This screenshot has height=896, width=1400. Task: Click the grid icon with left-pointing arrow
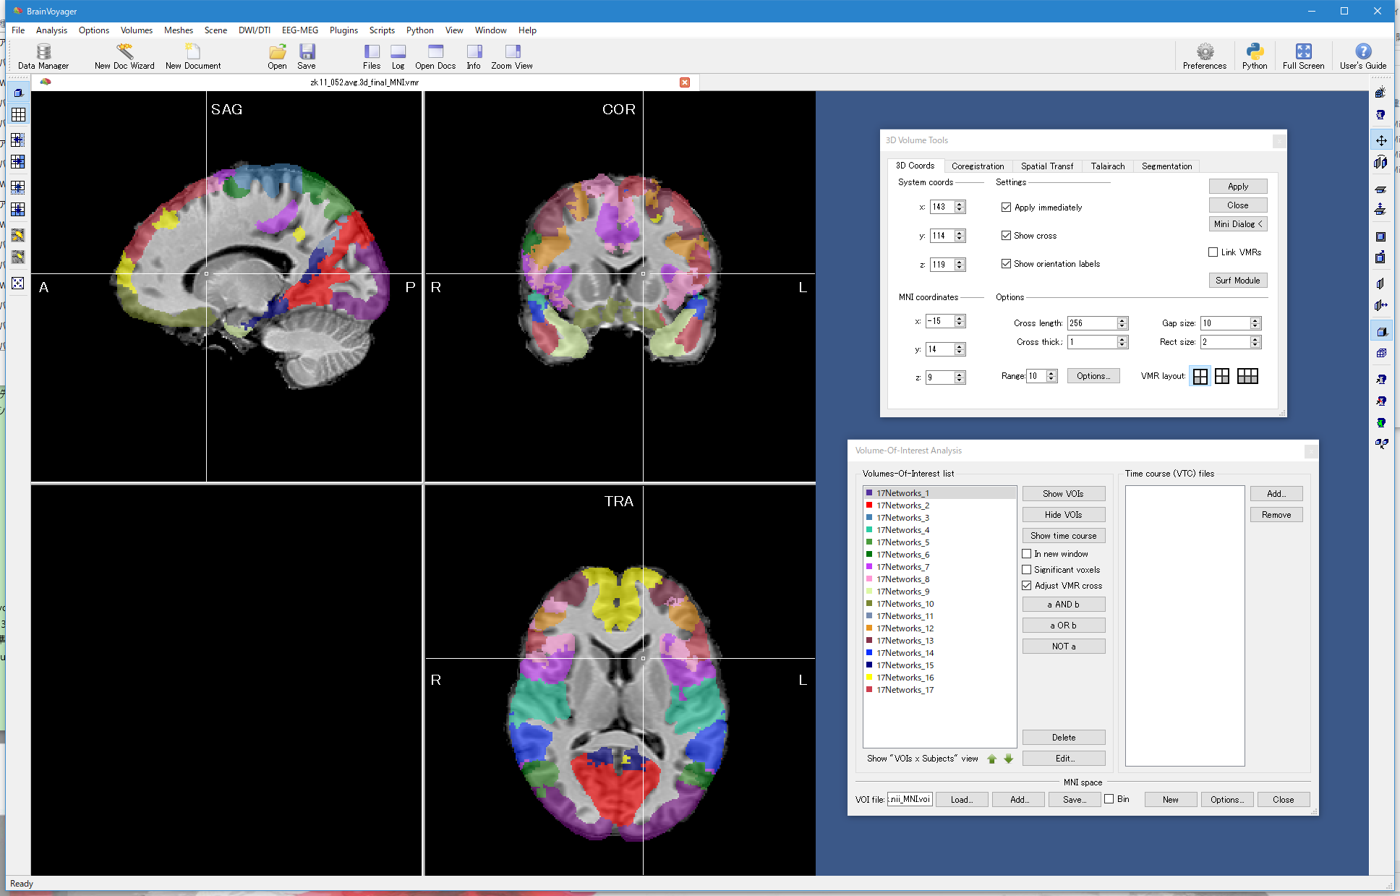[18, 140]
